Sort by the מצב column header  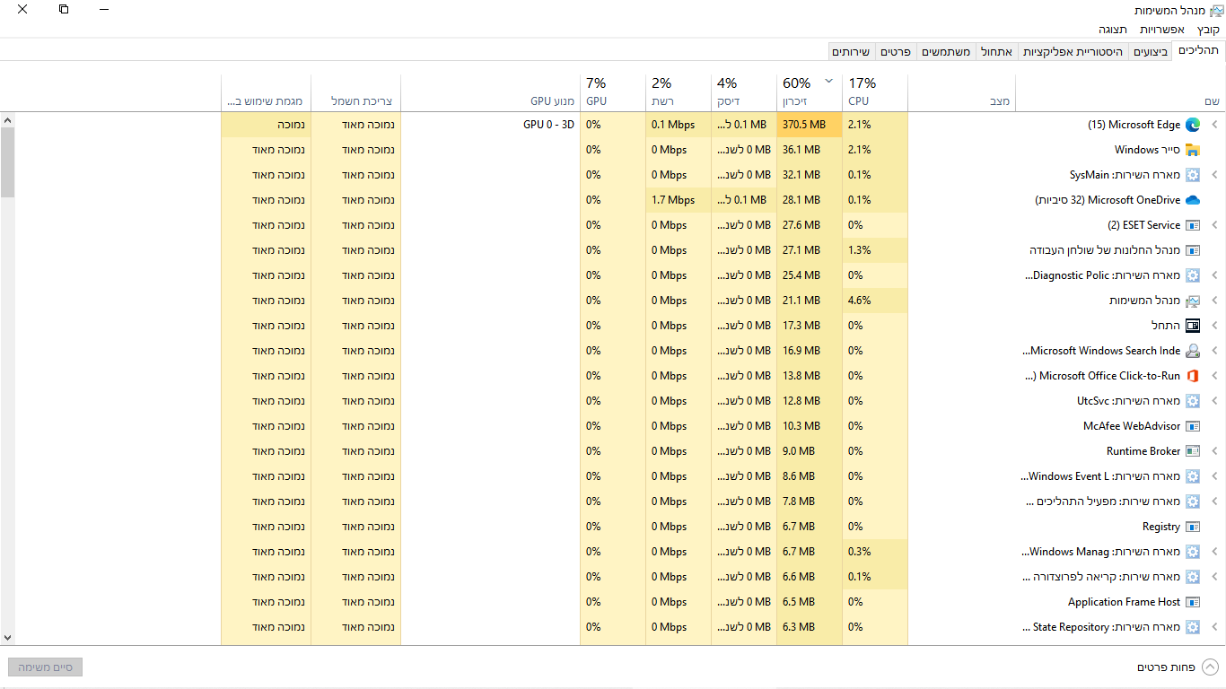click(961, 92)
